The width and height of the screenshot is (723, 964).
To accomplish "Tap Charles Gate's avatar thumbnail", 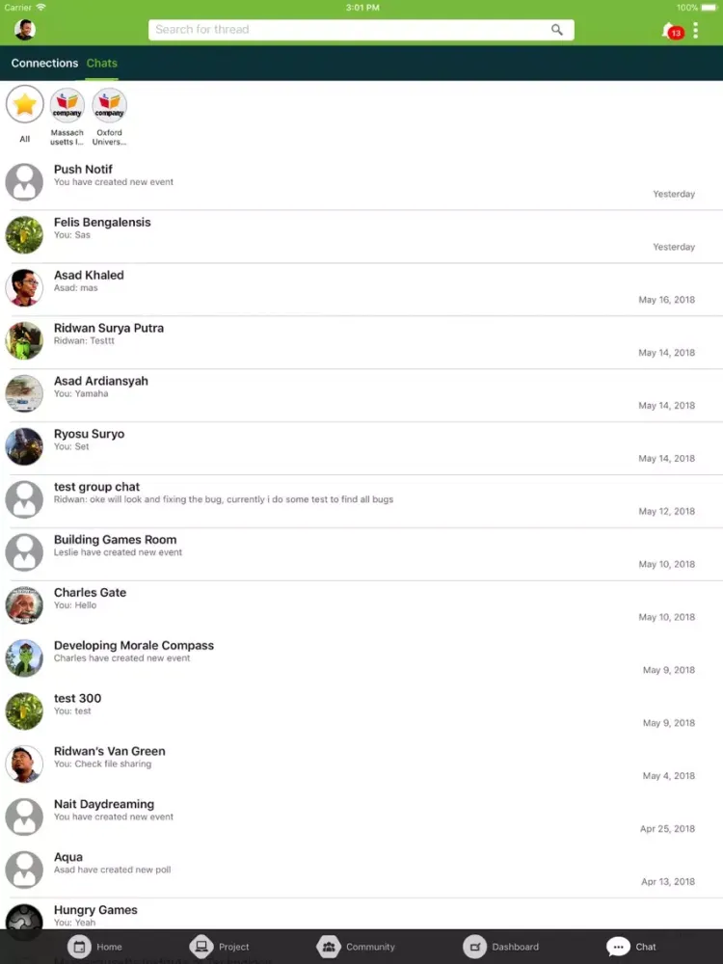I will coord(24,605).
